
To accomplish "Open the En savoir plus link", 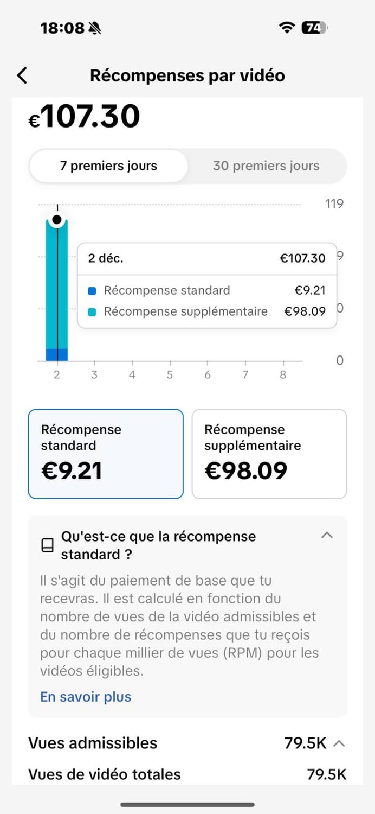I will coord(86,697).
